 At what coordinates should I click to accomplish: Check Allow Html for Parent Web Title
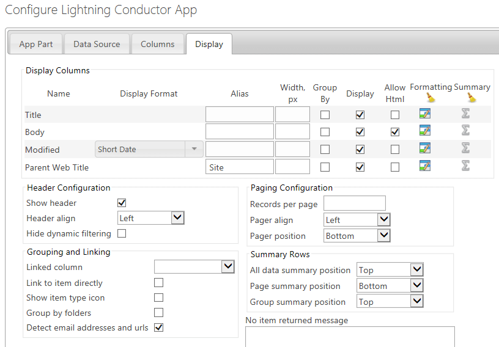[395, 167]
